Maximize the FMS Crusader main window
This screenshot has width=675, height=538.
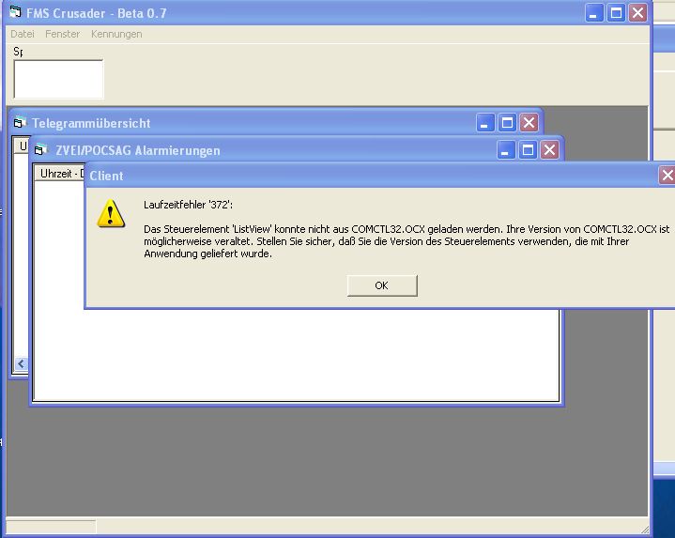(616, 13)
